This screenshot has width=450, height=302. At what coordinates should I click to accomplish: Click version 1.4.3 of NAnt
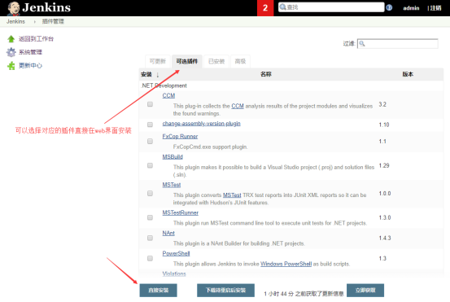click(385, 238)
